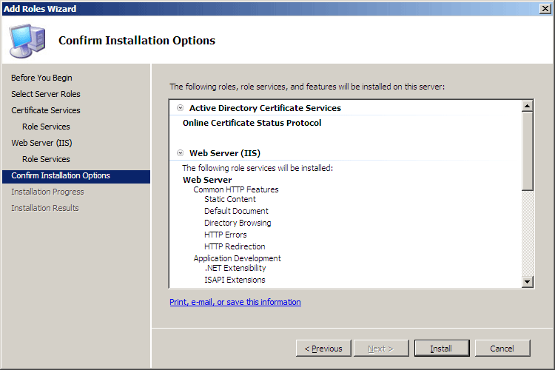This screenshot has height=370, width=555.
Task: Select Role Services under Certificate Services
Action: click(46, 127)
